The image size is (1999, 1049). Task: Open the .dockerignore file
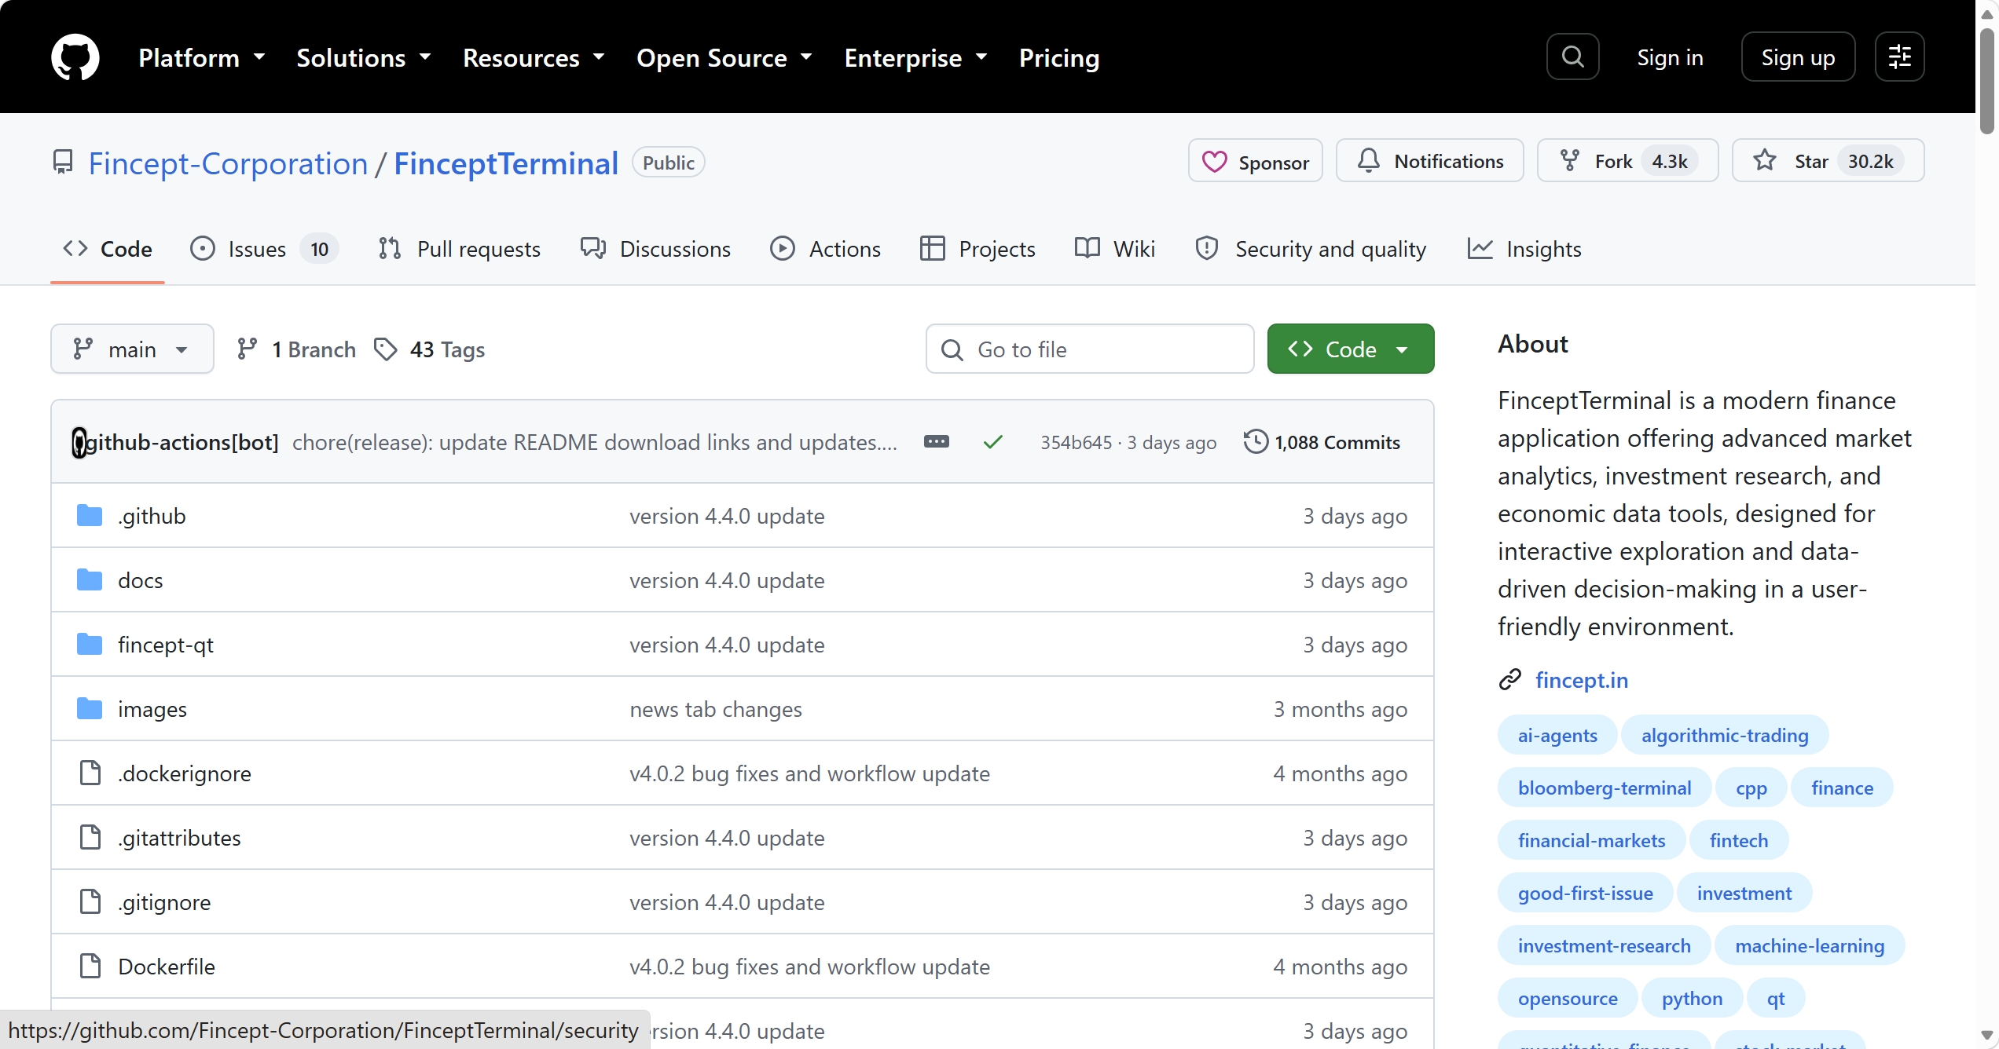(x=185, y=773)
